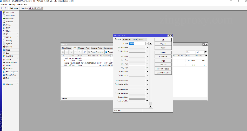Open a New WinBox window
This screenshot has height=131, width=247.
[x=11, y=75]
